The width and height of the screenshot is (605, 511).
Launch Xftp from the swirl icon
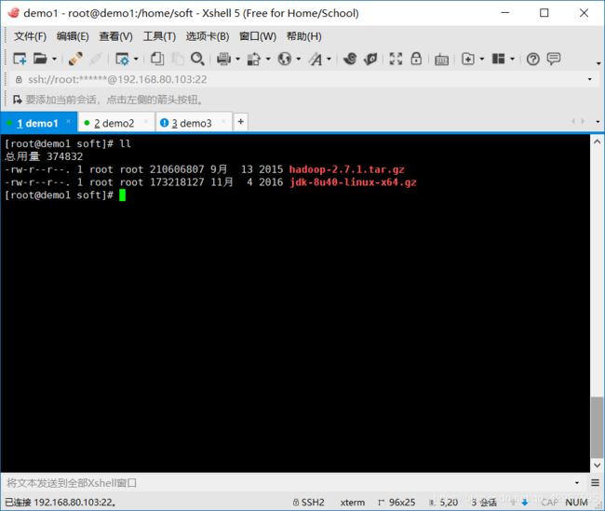click(350, 59)
